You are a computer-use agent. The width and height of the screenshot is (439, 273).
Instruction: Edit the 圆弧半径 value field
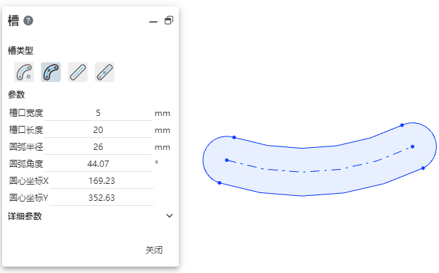[x=98, y=147]
